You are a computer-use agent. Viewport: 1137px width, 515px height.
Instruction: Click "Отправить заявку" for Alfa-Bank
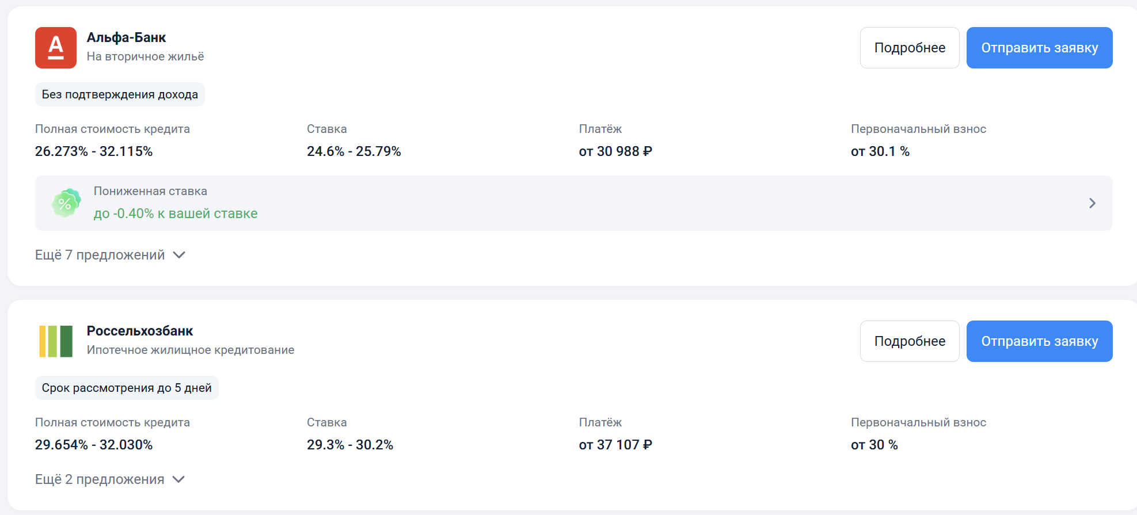1039,48
